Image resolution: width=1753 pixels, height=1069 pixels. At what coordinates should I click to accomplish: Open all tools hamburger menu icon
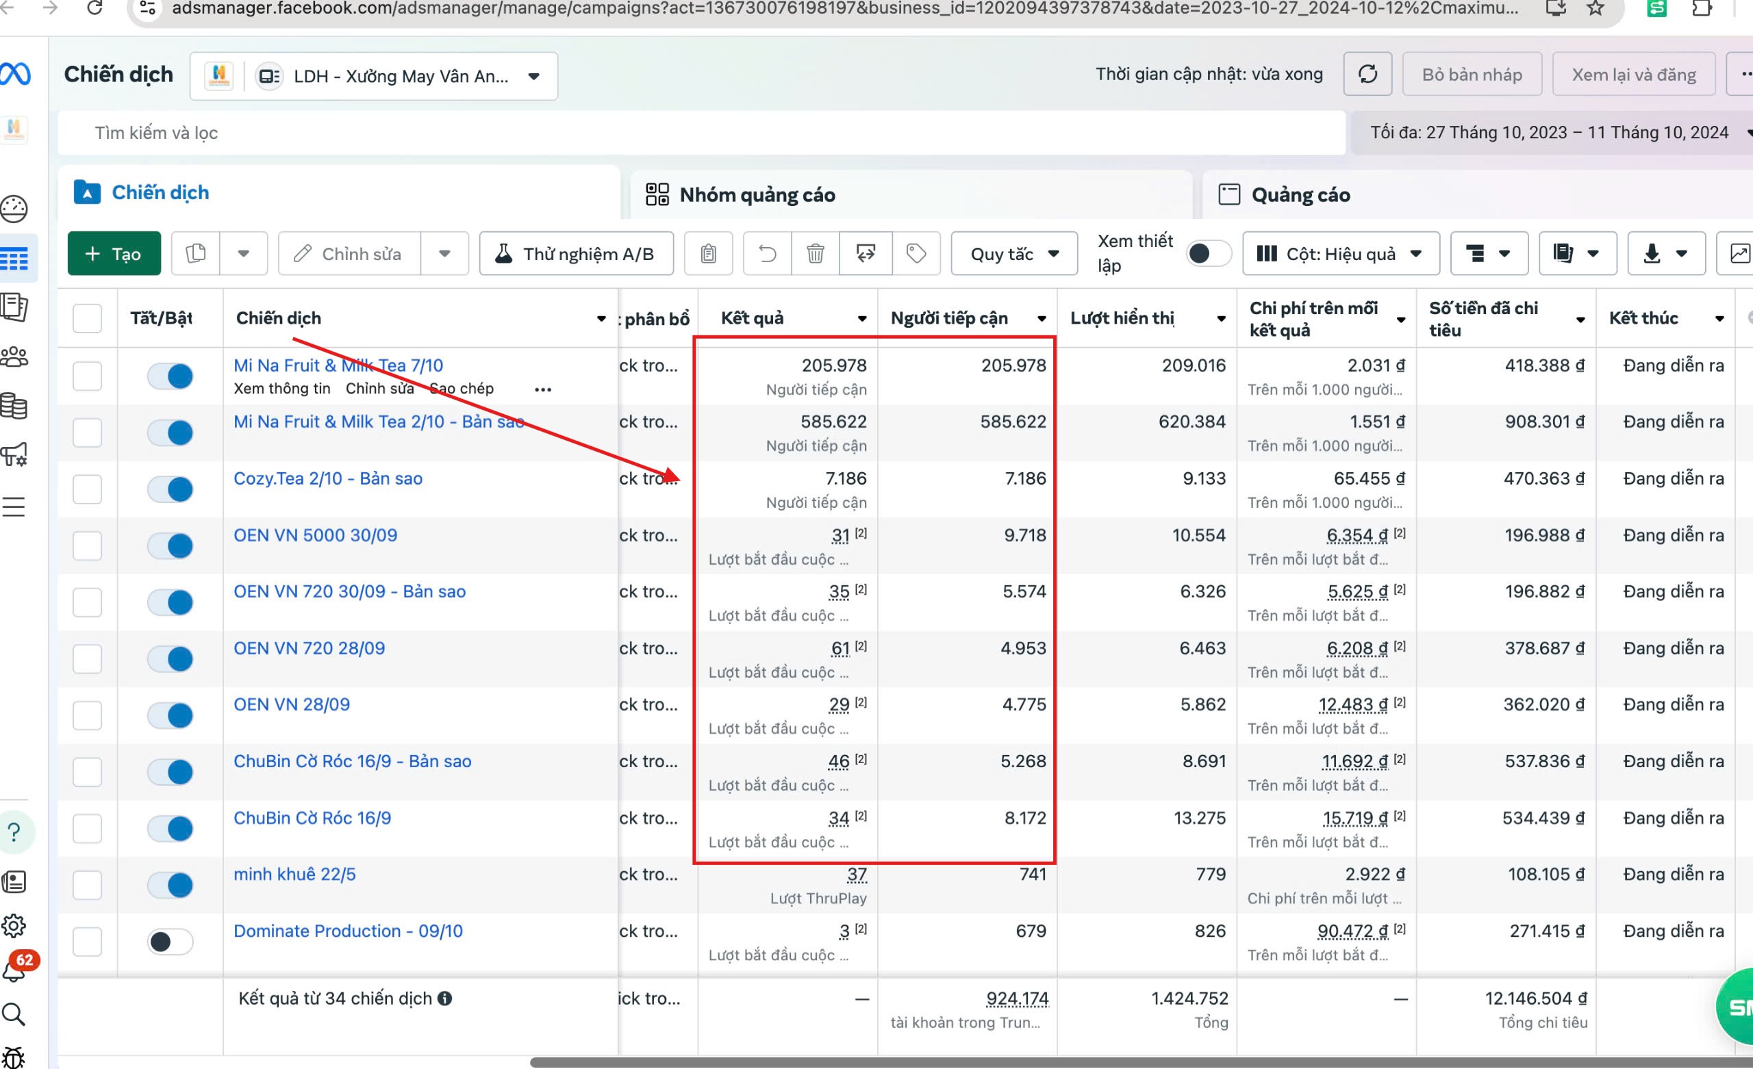click(x=14, y=506)
